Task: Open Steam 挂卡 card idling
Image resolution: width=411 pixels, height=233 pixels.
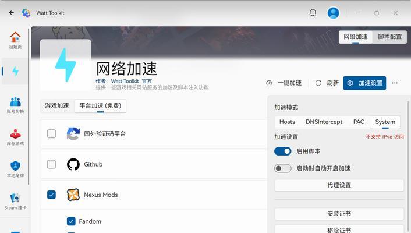Action: tap(15, 202)
